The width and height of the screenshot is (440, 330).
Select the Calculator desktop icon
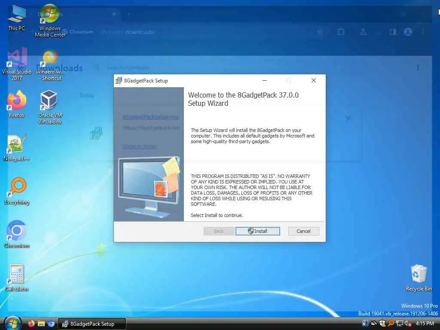[17, 278]
